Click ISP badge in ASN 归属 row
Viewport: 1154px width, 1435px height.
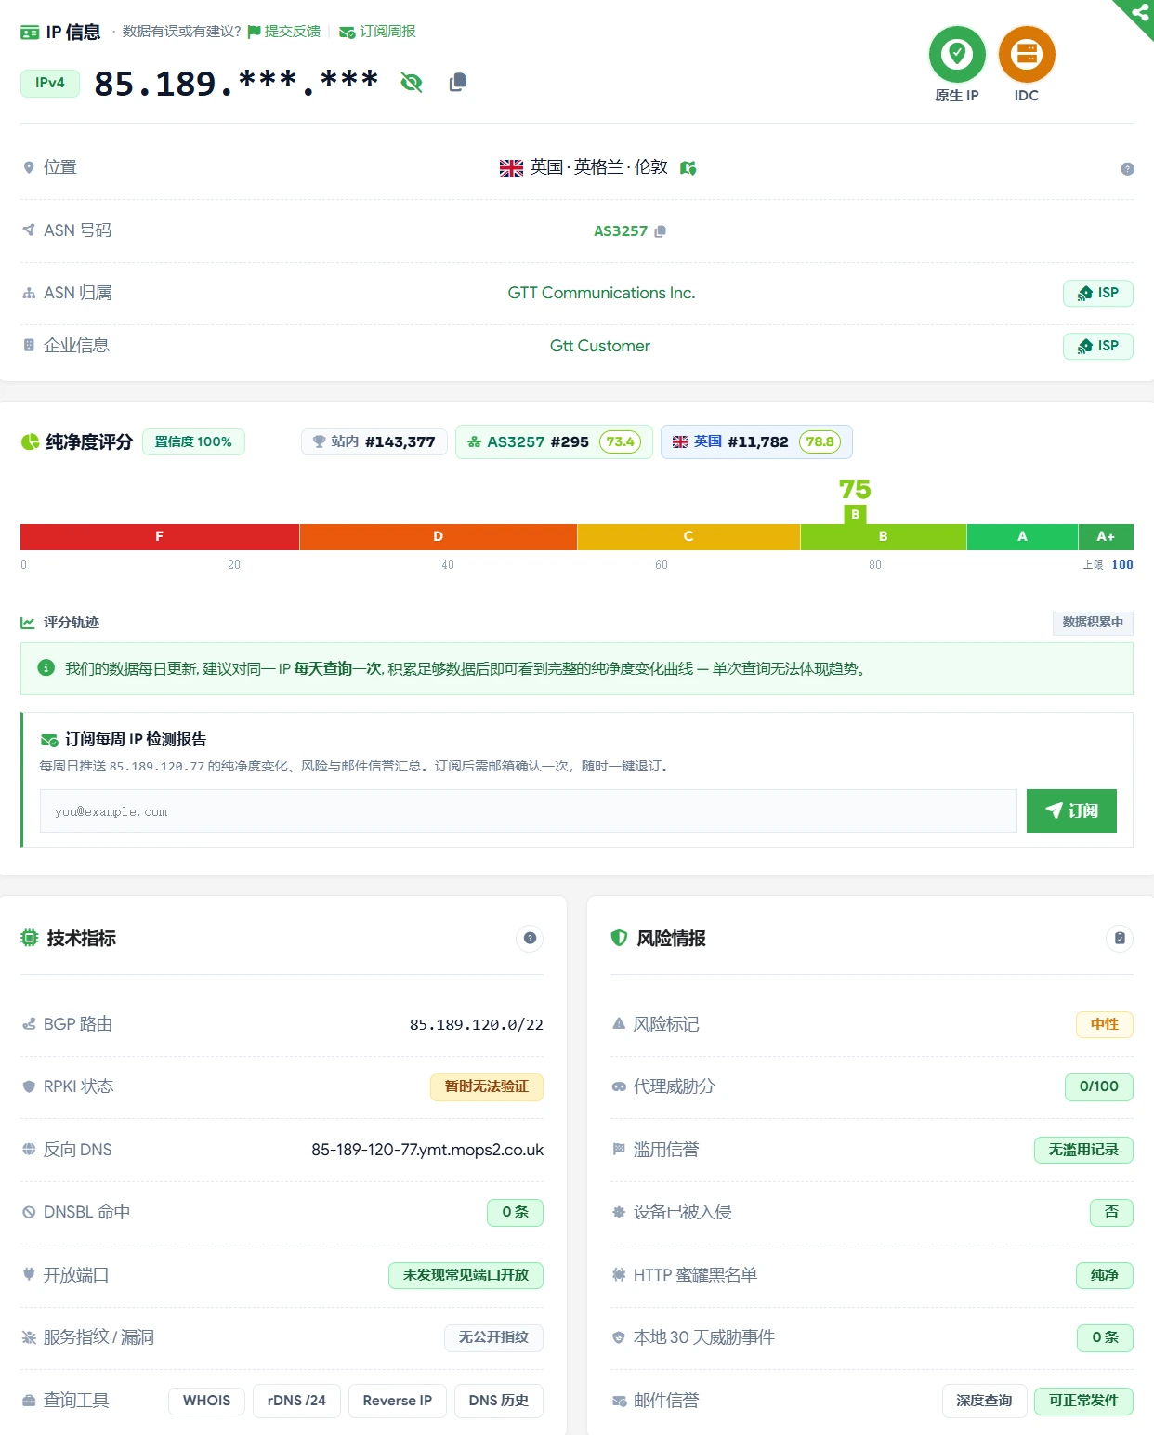[x=1098, y=294]
